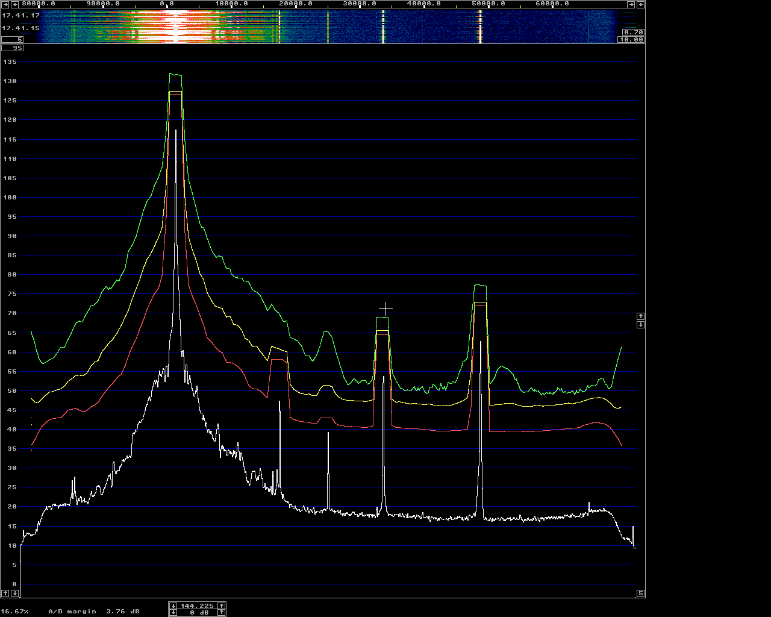Click the up arrow on spectrum right edge
Image resolution: width=771 pixels, height=617 pixels.
(x=641, y=316)
